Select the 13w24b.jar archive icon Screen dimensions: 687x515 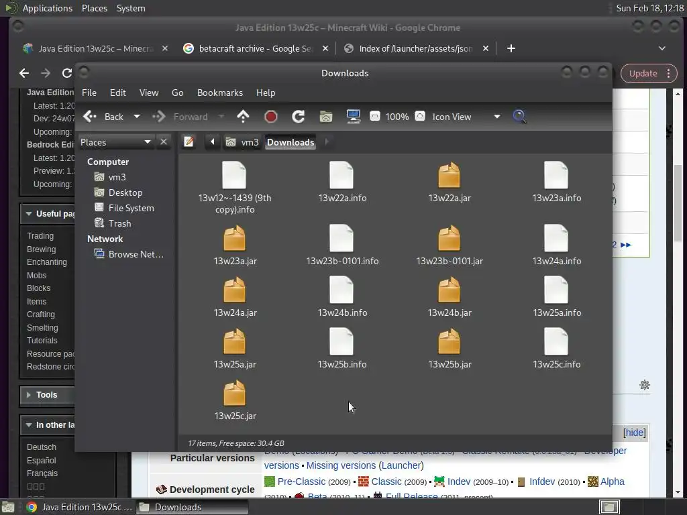(449, 290)
